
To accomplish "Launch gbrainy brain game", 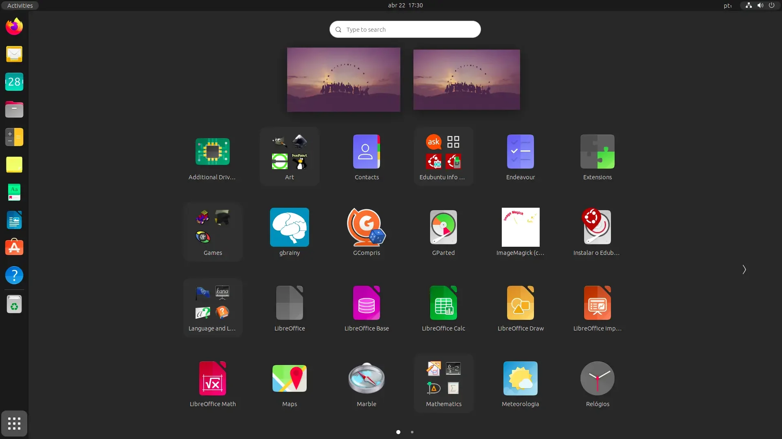I will (289, 233).
